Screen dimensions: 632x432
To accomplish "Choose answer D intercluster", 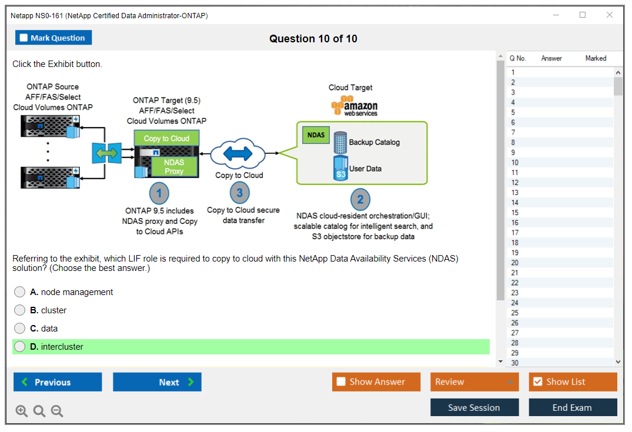I will pyautogui.click(x=20, y=347).
